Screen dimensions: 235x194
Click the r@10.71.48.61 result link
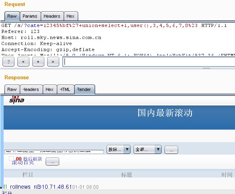[53, 187]
